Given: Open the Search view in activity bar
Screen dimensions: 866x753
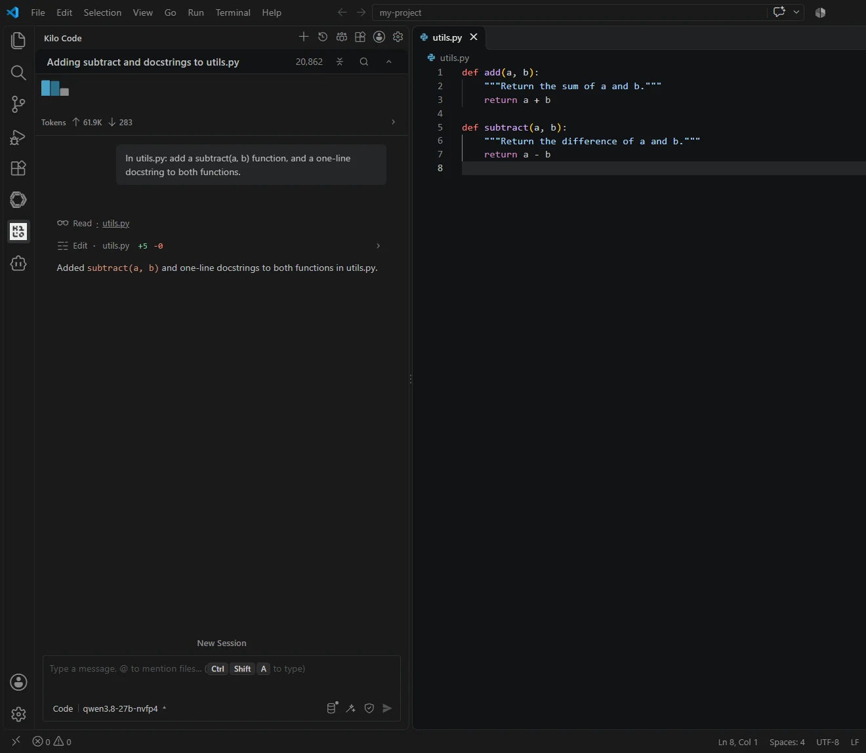Looking at the screenshot, I should 18,72.
